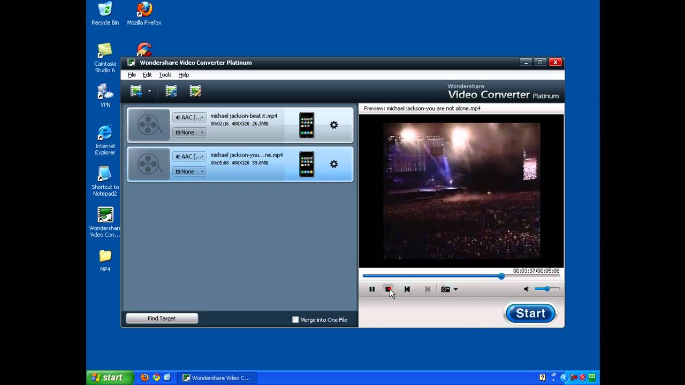The image size is (685, 385).
Task: Open the Add Files dropdown arrow
Action: click(149, 91)
